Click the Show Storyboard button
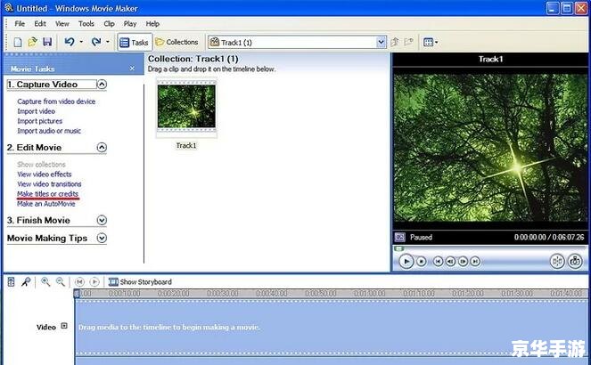This screenshot has height=365, width=591. [x=140, y=282]
